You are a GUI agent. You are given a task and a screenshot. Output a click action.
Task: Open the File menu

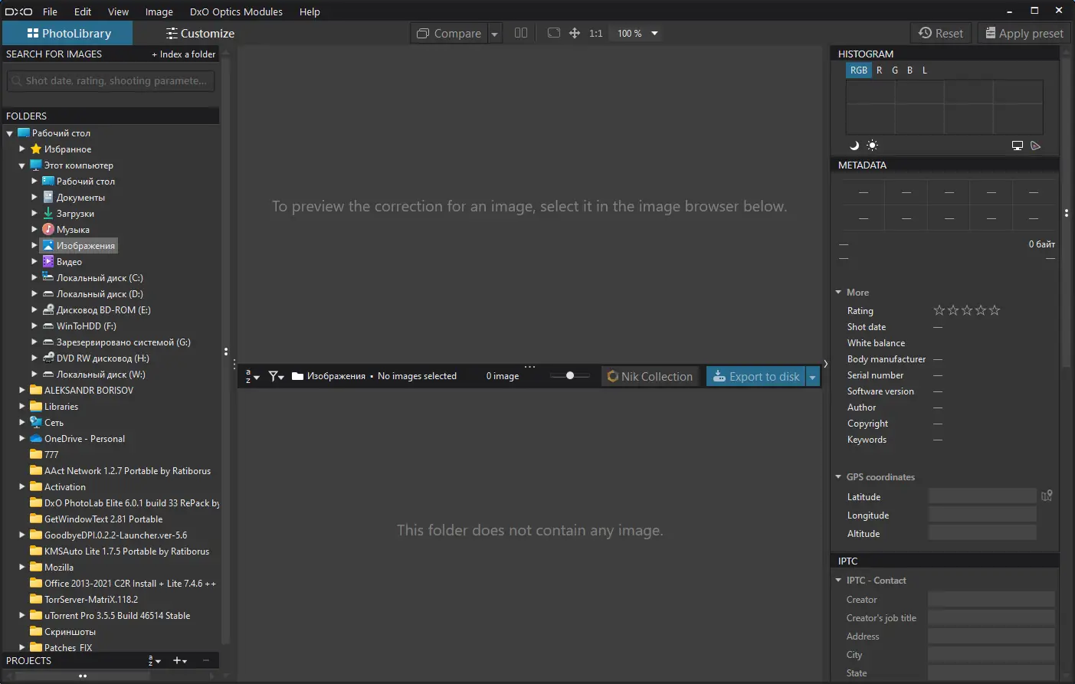point(50,11)
